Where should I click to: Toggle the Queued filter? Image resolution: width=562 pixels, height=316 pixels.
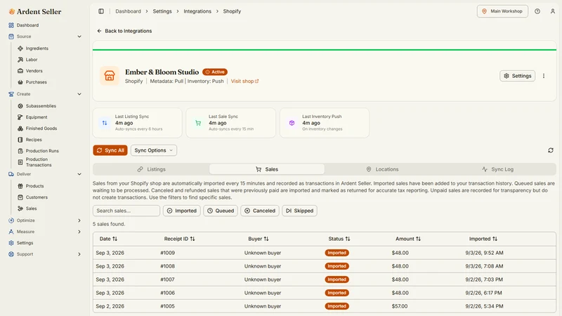[221, 211]
